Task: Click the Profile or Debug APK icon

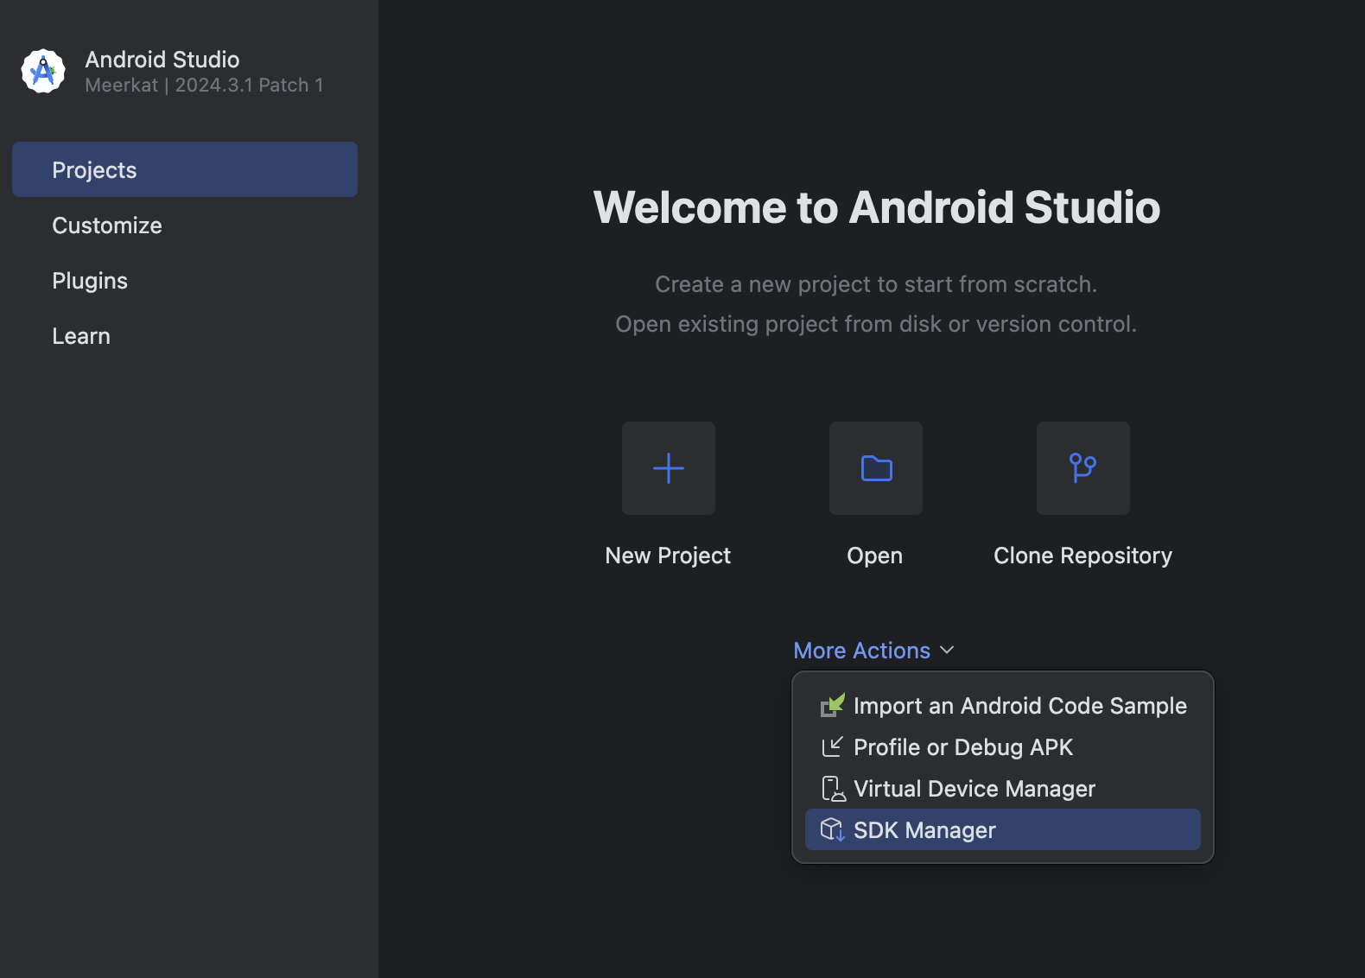Action: point(832,746)
